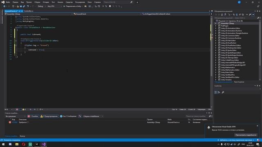The height and width of the screenshot is (147, 262).
Task: Open the Проект menu
Action: click(x=29, y=2)
